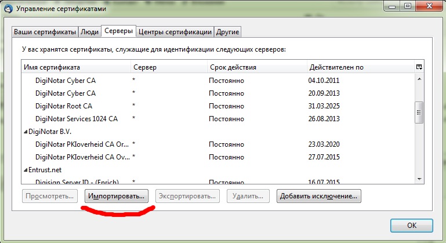The image size is (446, 243).
Task: Click the scrollbar down arrow in the list
Action: pos(419,179)
